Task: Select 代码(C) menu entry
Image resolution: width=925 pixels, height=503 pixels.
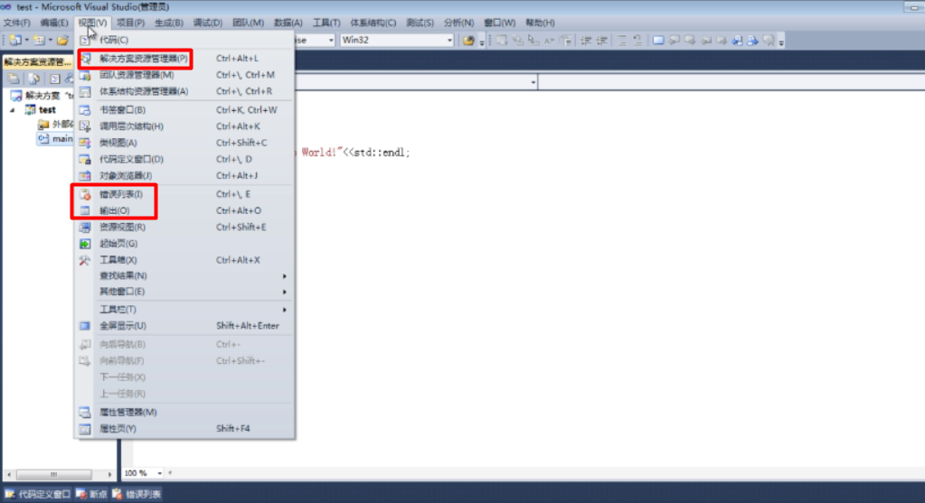Action: coord(184,40)
